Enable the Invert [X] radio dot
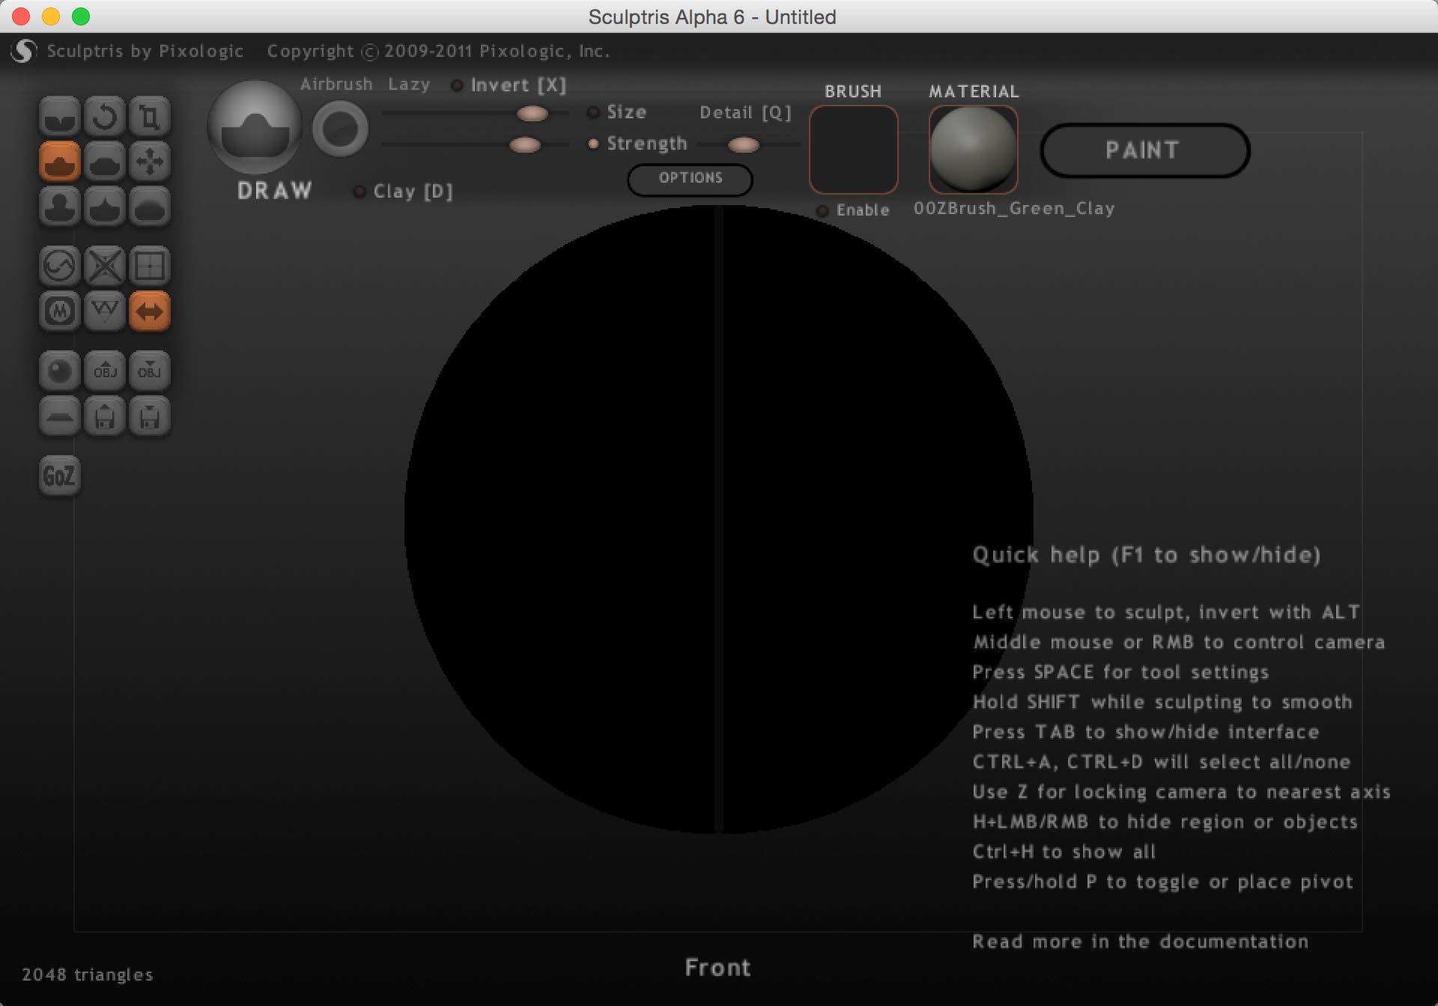This screenshot has height=1006, width=1438. [x=456, y=85]
